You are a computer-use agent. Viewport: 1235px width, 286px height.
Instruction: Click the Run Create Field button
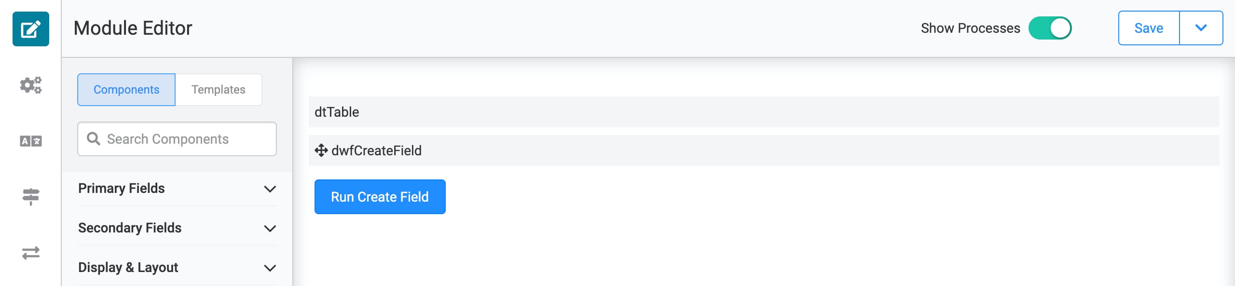tap(380, 197)
